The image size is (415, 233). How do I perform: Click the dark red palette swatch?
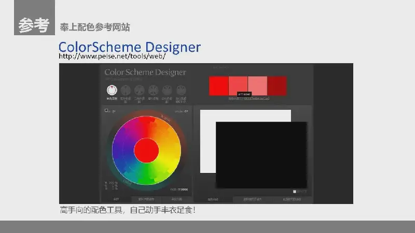pos(277,86)
